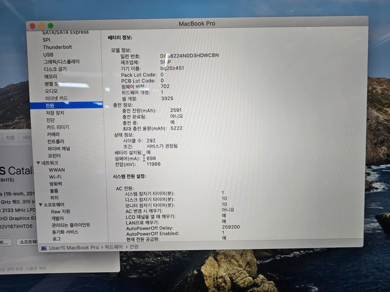
Task: Select the 소프트웨어 category label
Action: point(54,205)
